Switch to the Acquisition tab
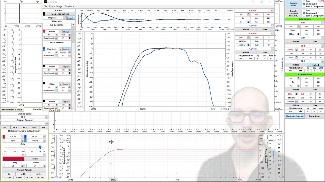The width and height of the screenshot is (325, 182). click(314, 116)
